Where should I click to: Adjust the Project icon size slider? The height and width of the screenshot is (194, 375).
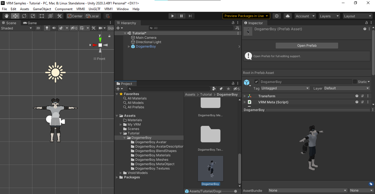[x=230, y=191]
